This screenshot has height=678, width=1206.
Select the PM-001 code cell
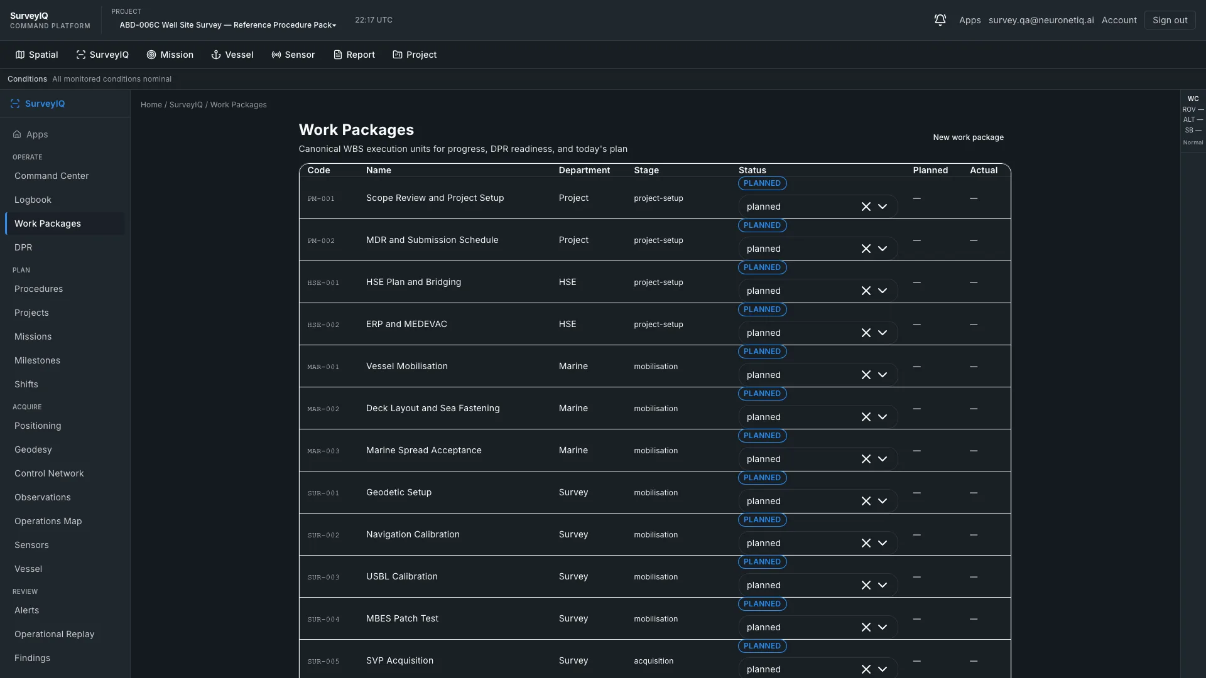321,198
